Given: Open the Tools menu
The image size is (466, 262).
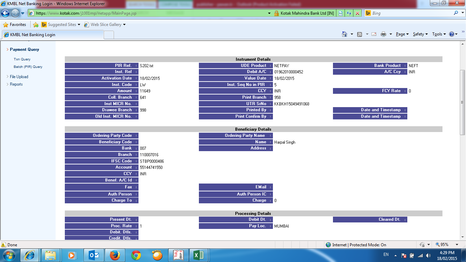Looking at the screenshot, I should pyautogui.click(x=439, y=34).
